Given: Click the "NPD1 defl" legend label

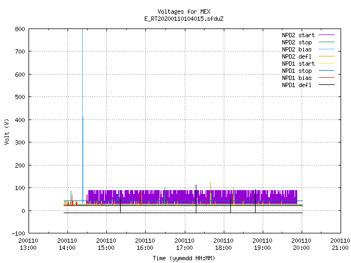Looking at the screenshot, I should point(297,85).
